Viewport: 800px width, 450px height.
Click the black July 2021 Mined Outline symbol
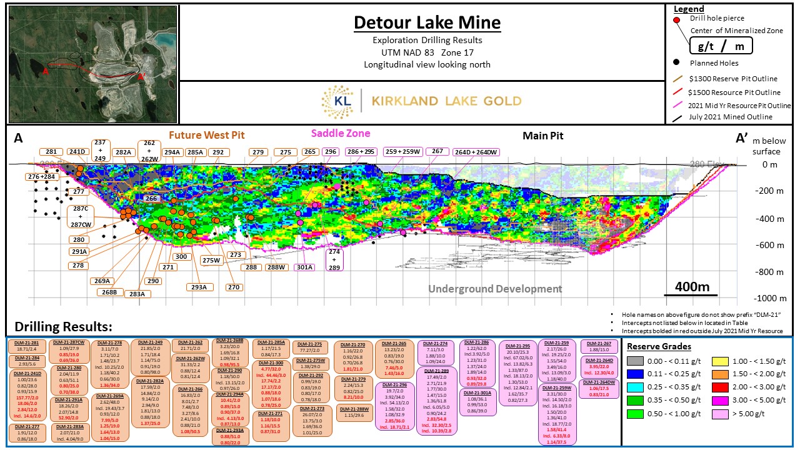click(677, 117)
